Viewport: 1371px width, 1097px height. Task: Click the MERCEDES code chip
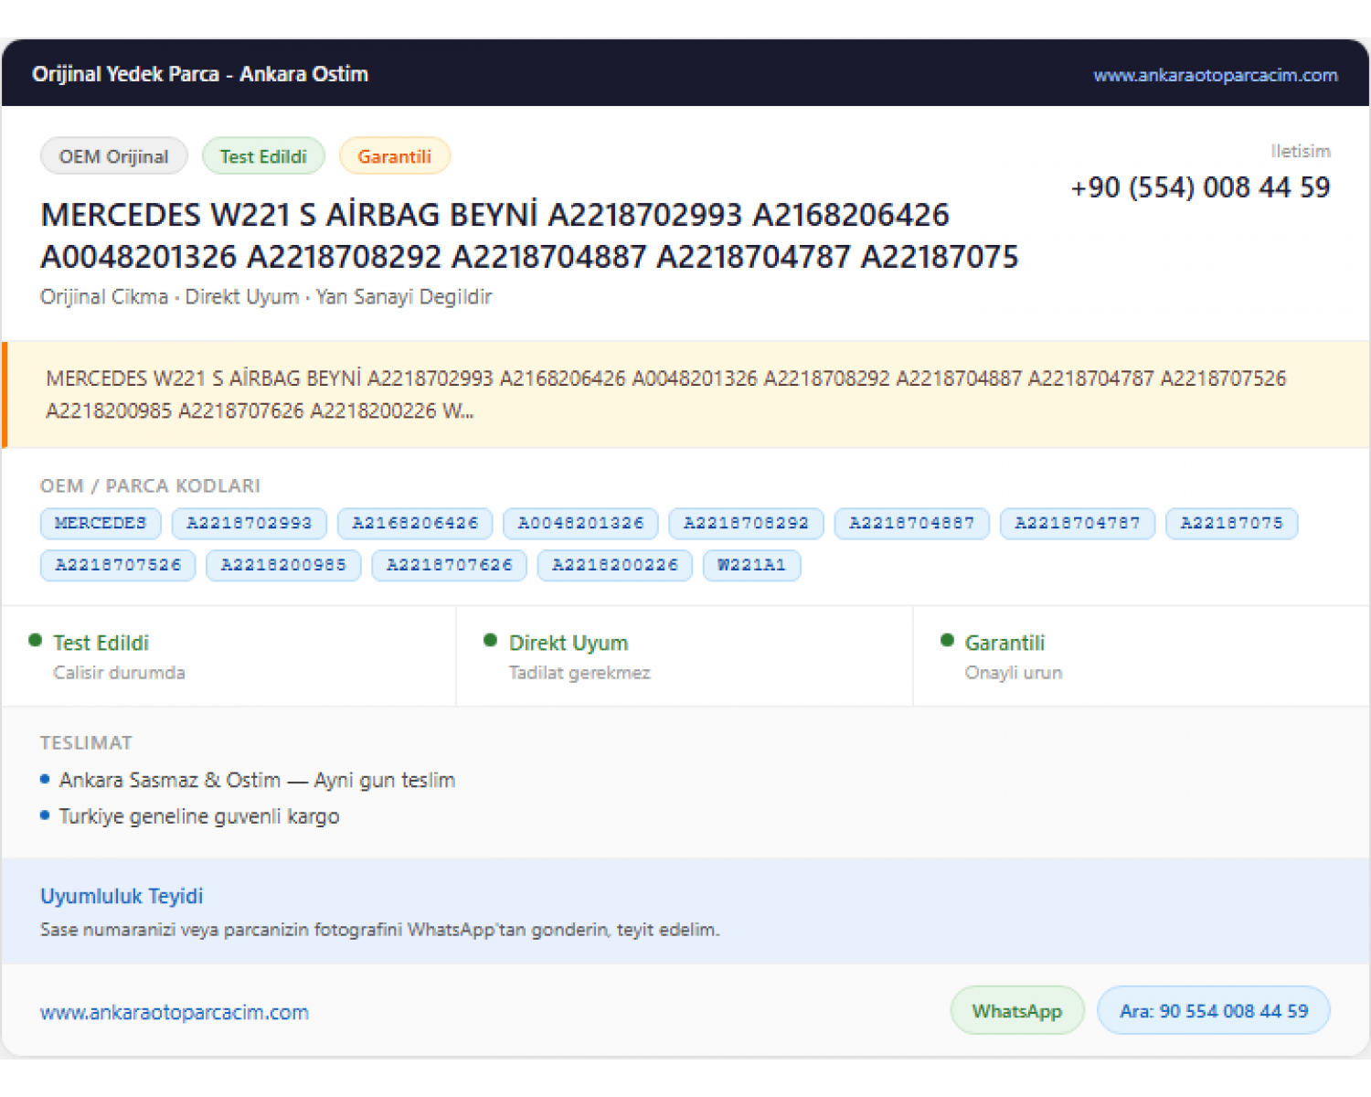[101, 524]
